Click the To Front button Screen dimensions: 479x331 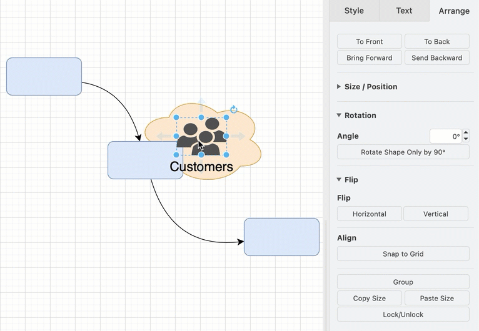[370, 41]
